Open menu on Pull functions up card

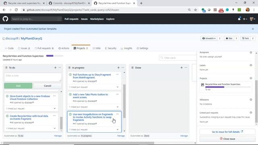(117, 75)
